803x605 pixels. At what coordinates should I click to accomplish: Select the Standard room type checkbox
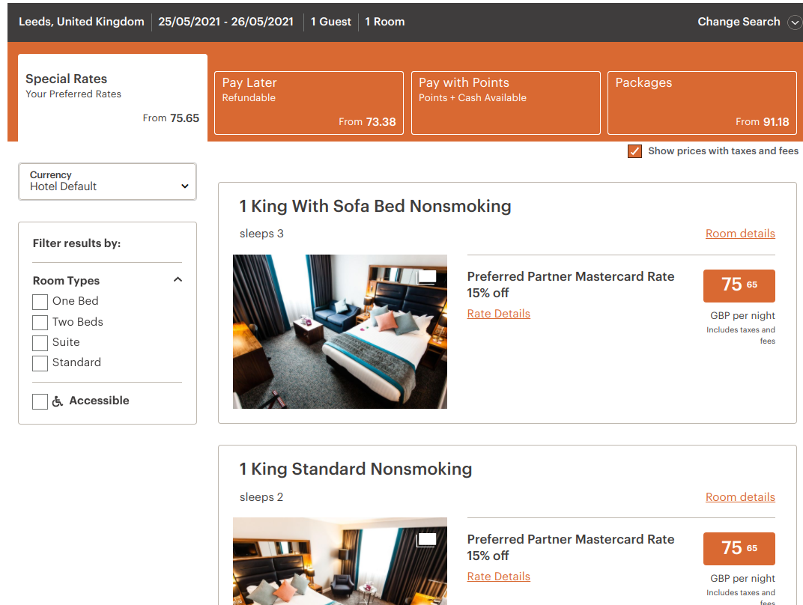tap(40, 363)
